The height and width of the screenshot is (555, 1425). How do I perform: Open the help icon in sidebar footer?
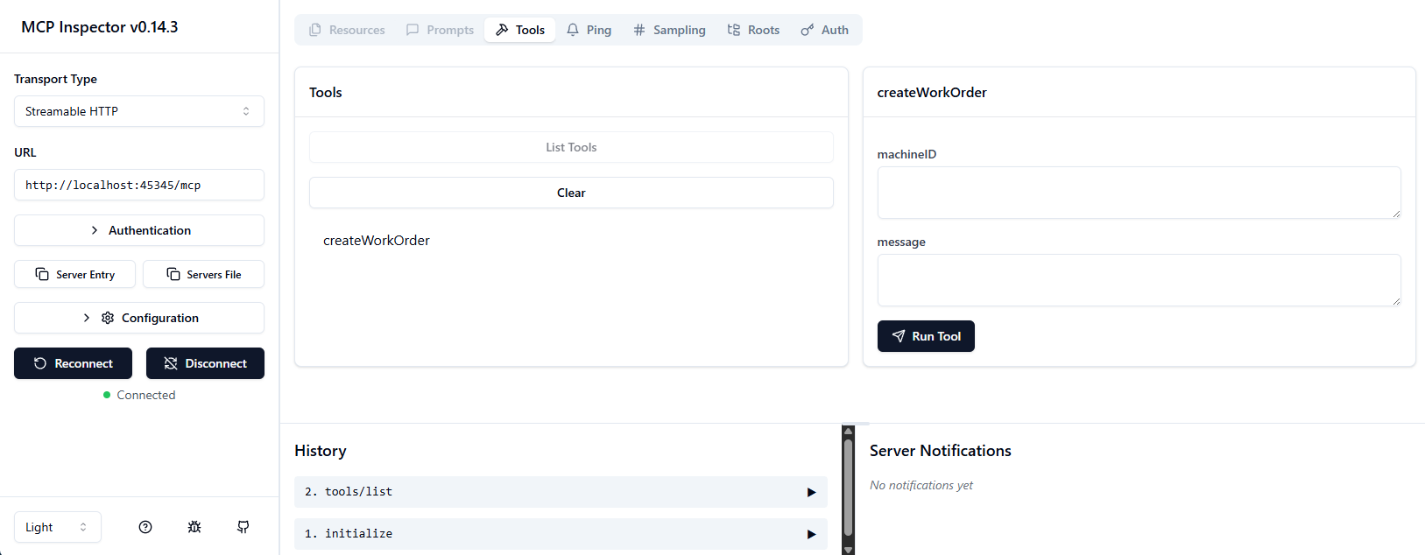click(x=145, y=527)
